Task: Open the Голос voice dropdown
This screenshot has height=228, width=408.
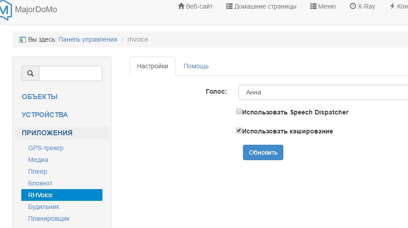Action: [x=323, y=92]
